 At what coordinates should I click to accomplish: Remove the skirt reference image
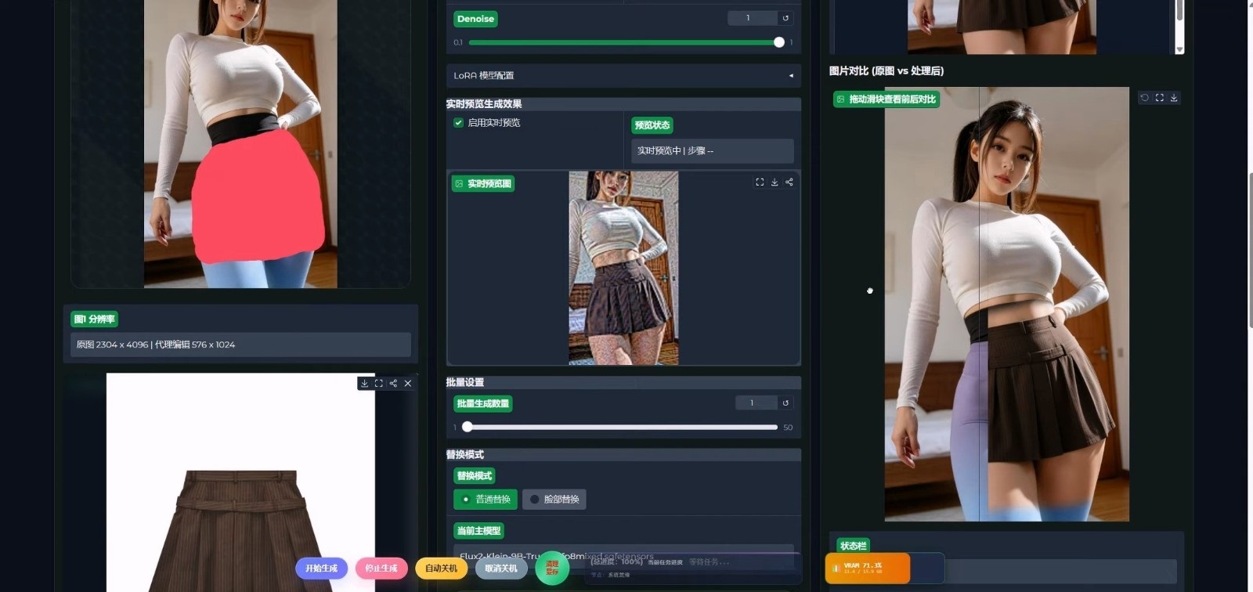coord(408,384)
